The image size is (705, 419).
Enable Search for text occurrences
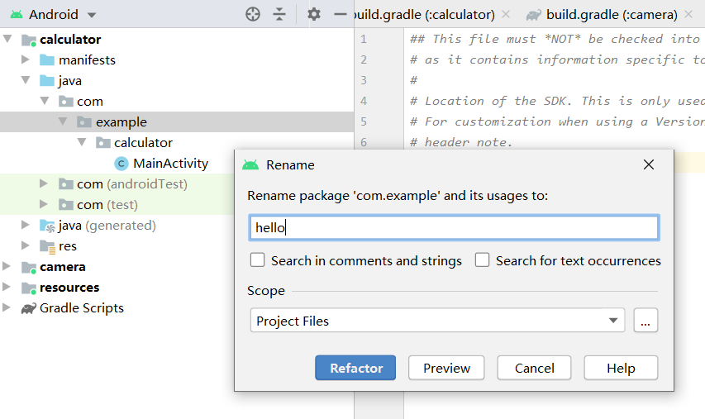click(483, 260)
